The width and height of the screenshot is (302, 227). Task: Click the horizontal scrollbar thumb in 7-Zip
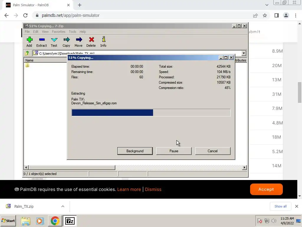(72, 167)
